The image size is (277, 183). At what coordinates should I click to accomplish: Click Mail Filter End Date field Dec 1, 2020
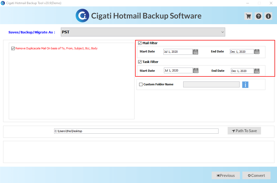coord(242,52)
